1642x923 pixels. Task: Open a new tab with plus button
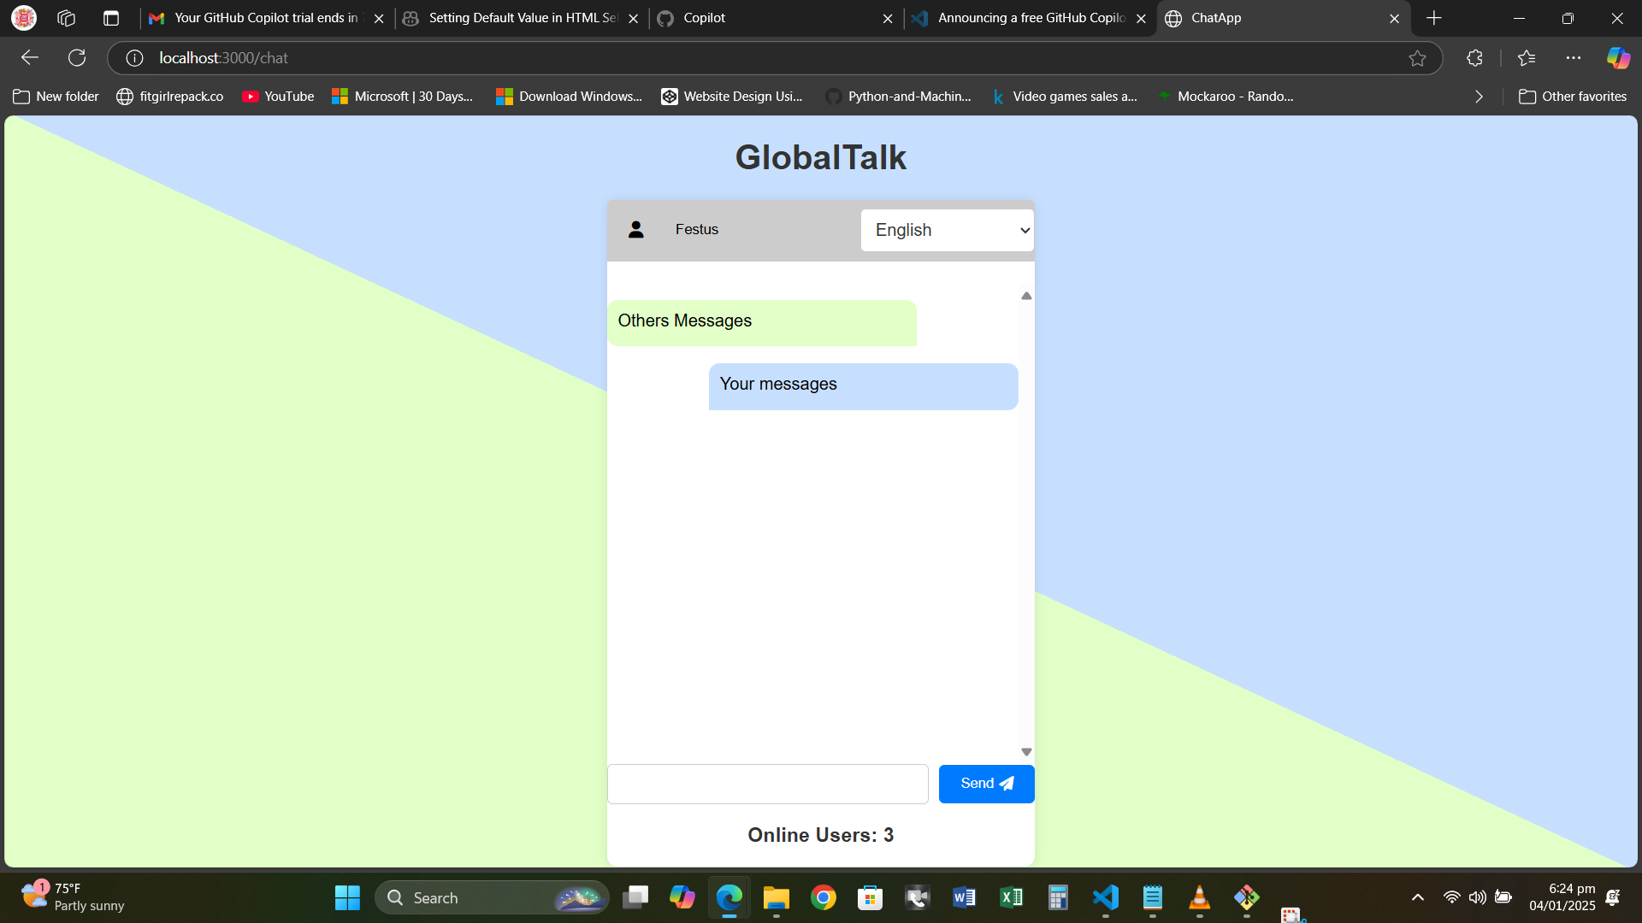point(1434,18)
